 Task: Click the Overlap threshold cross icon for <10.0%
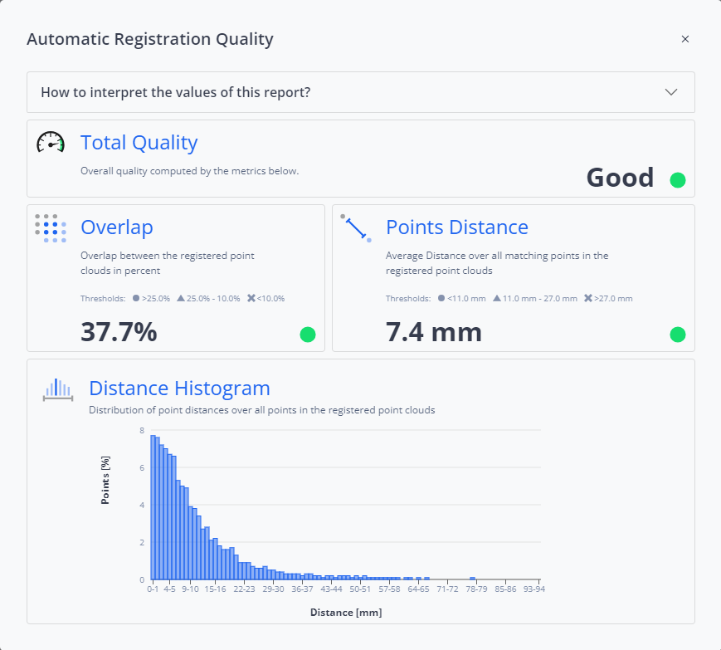[251, 298]
